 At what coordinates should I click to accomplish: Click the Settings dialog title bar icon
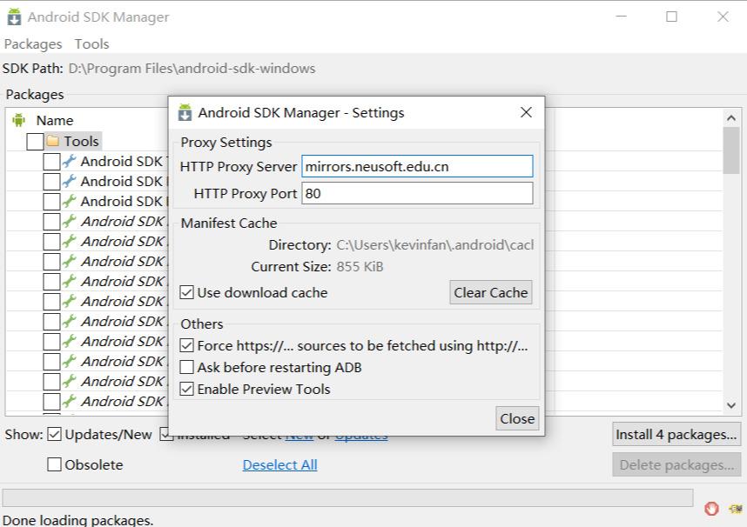click(185, 112)
